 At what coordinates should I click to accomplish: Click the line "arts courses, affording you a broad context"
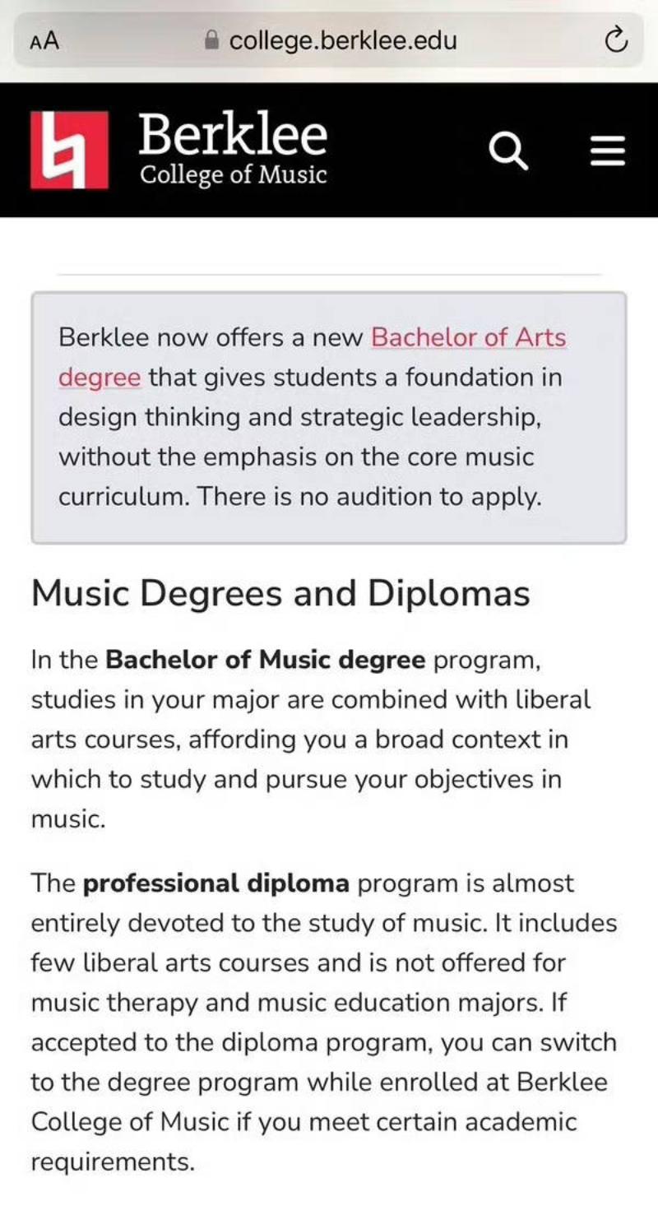pyautogui.click(x=299, y=739)
